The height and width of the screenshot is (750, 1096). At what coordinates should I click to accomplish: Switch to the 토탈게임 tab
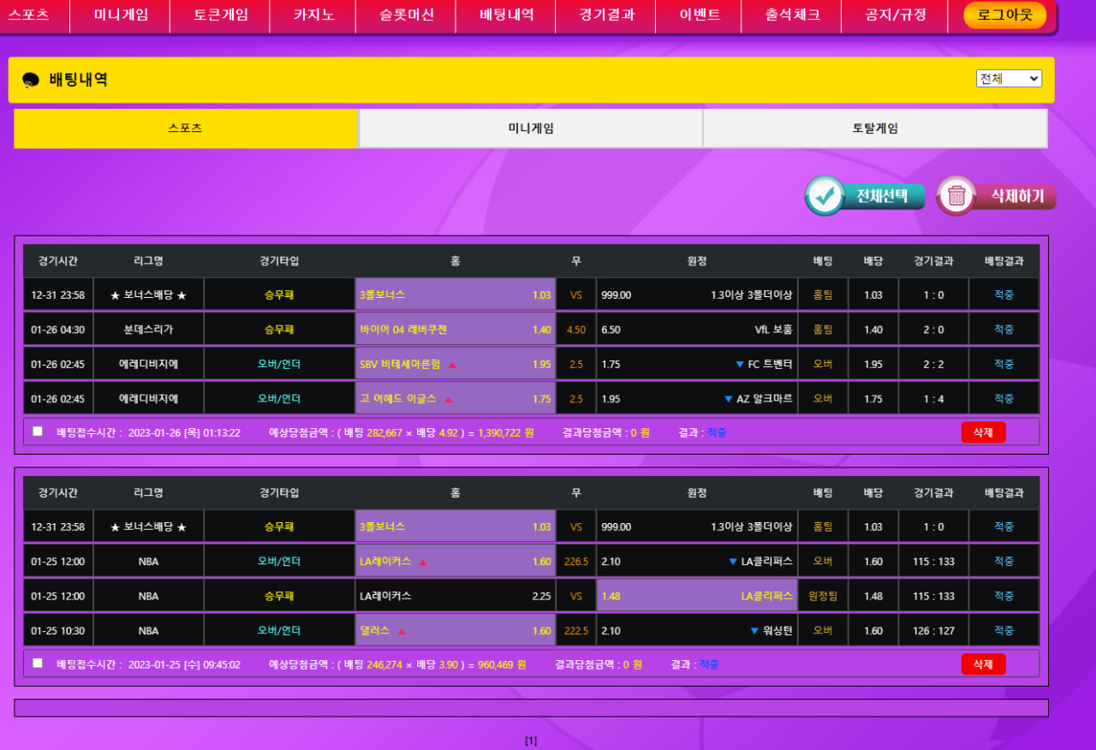tap(875, 128)
